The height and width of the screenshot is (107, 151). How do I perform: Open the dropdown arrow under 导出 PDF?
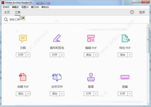130,55
